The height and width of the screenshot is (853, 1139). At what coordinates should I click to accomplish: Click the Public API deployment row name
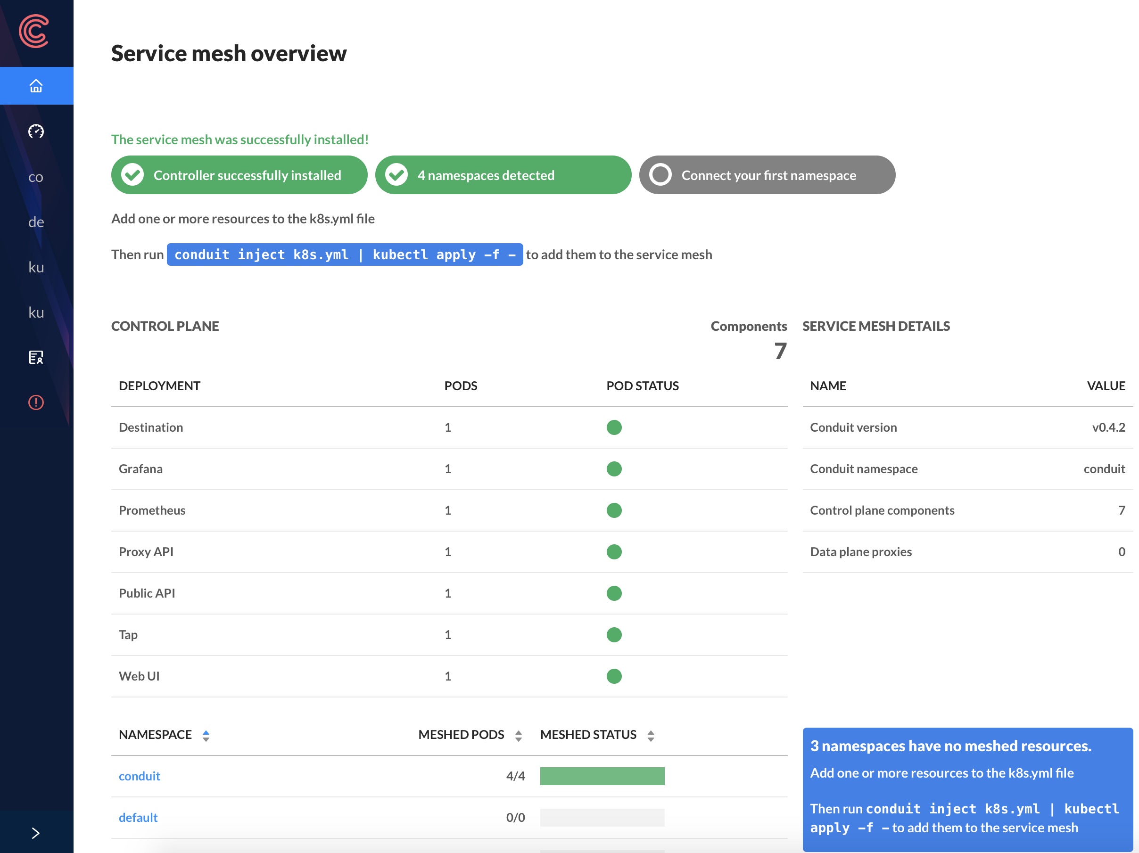(147, 593)
